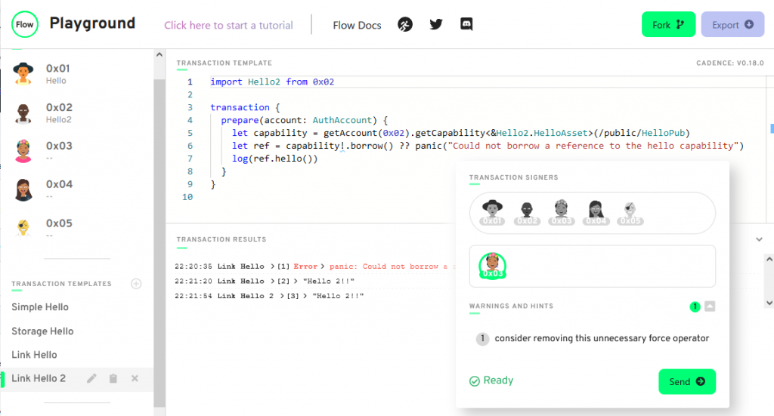This screenshot has height=416, width=774.
Task: Click the Flow logo icon
Action: coord(25,24)
